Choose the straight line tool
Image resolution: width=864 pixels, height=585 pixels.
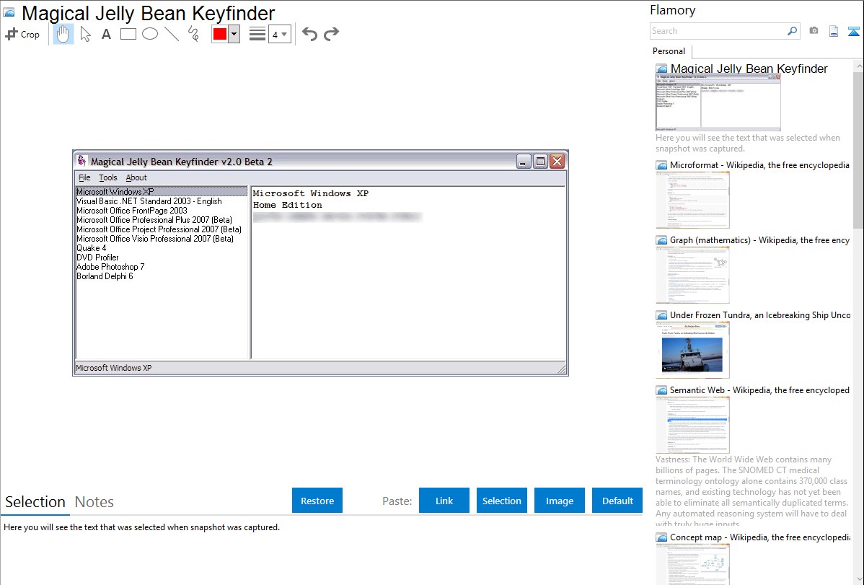(x=172, y=34)
